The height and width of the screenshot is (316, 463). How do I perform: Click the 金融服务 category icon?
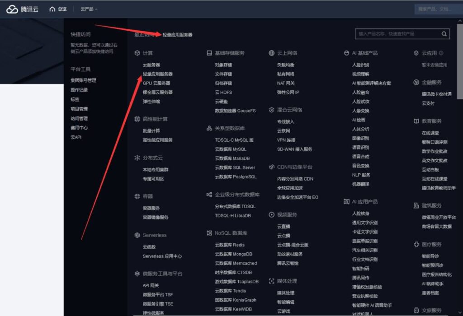pos(416,82)
